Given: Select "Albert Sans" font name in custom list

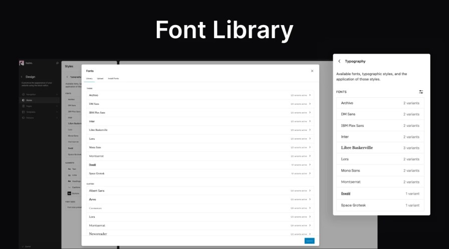Looking at the screenshot, I should coord(97,190).
